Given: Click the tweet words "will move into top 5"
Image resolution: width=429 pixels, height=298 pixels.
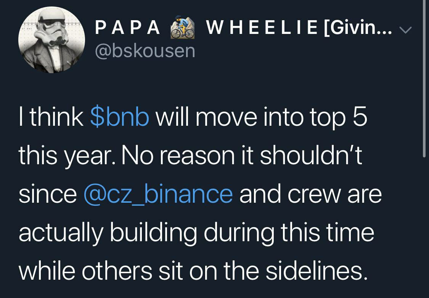Looking at the screenshot, I should click(x=261, y=117).
